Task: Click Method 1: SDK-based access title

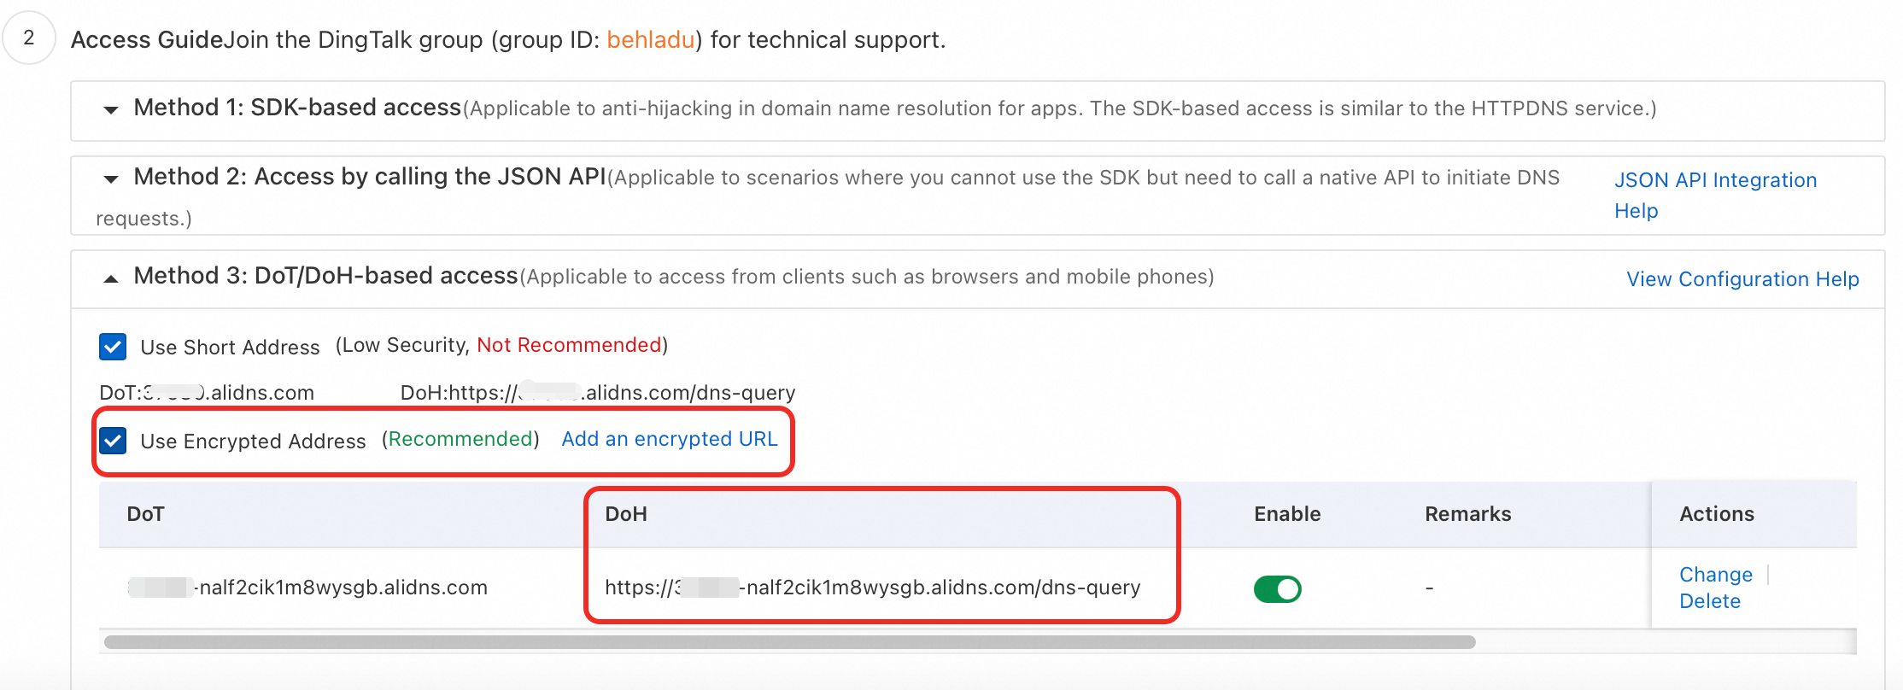Action: (297, 108)
